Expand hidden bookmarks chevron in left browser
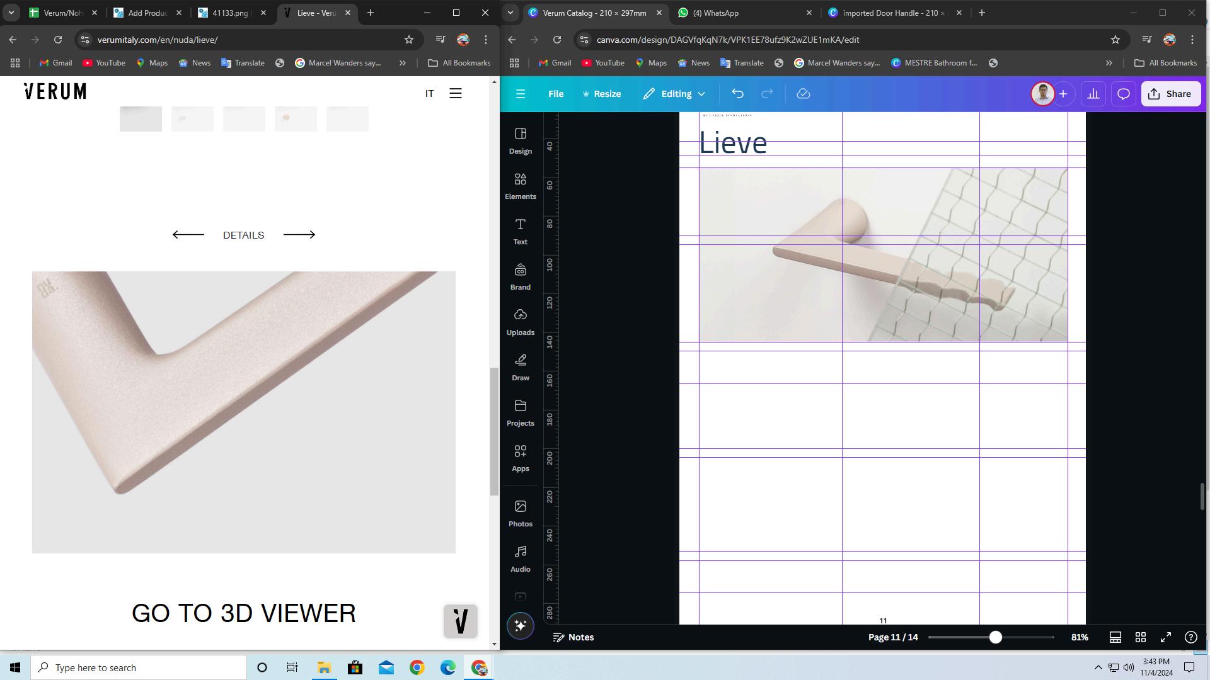Image resolution: width=1210 pixels, height=680 pixels. (x=402, y=63)
